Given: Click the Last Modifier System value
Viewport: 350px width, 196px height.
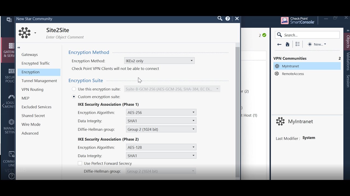Looking at the screenshot, I should pyautogui.click(x=309, y=138).
